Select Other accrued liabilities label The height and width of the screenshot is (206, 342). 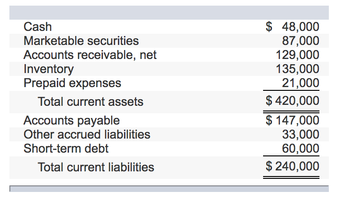(87, 134)
